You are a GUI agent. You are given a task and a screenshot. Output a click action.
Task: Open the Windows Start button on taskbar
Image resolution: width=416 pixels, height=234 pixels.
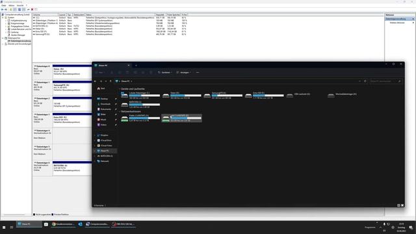[x=4, y=227]
